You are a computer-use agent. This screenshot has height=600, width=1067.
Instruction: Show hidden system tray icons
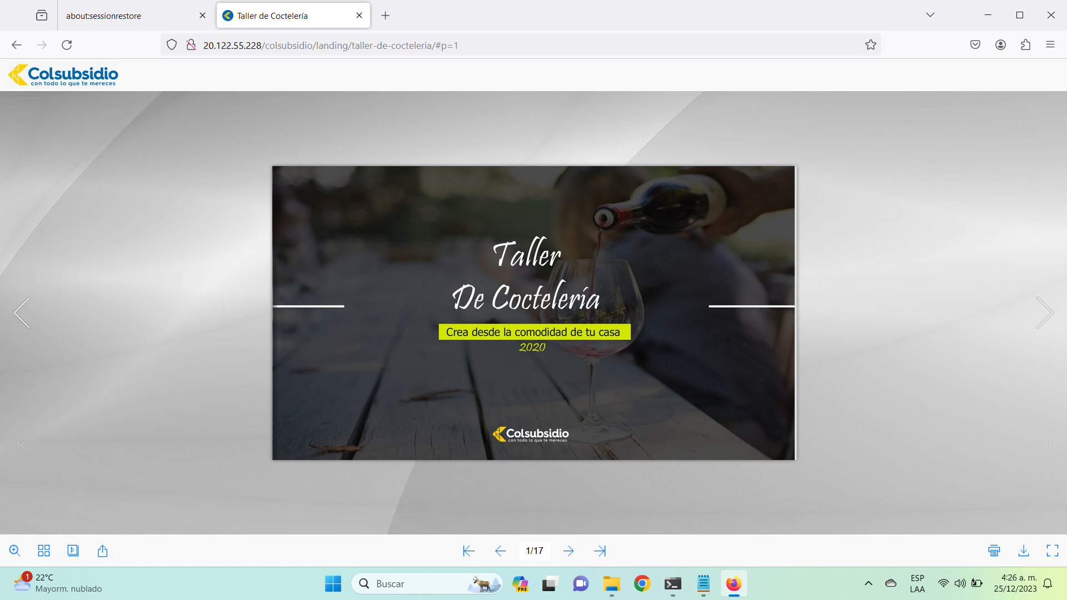click(868, 583)
